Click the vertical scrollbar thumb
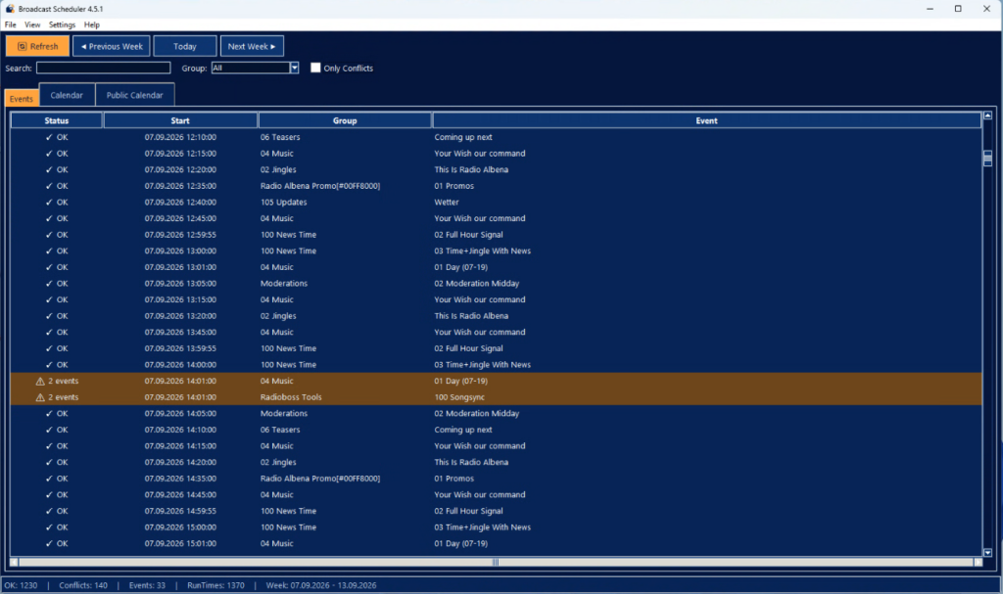 tap(987, 158)
